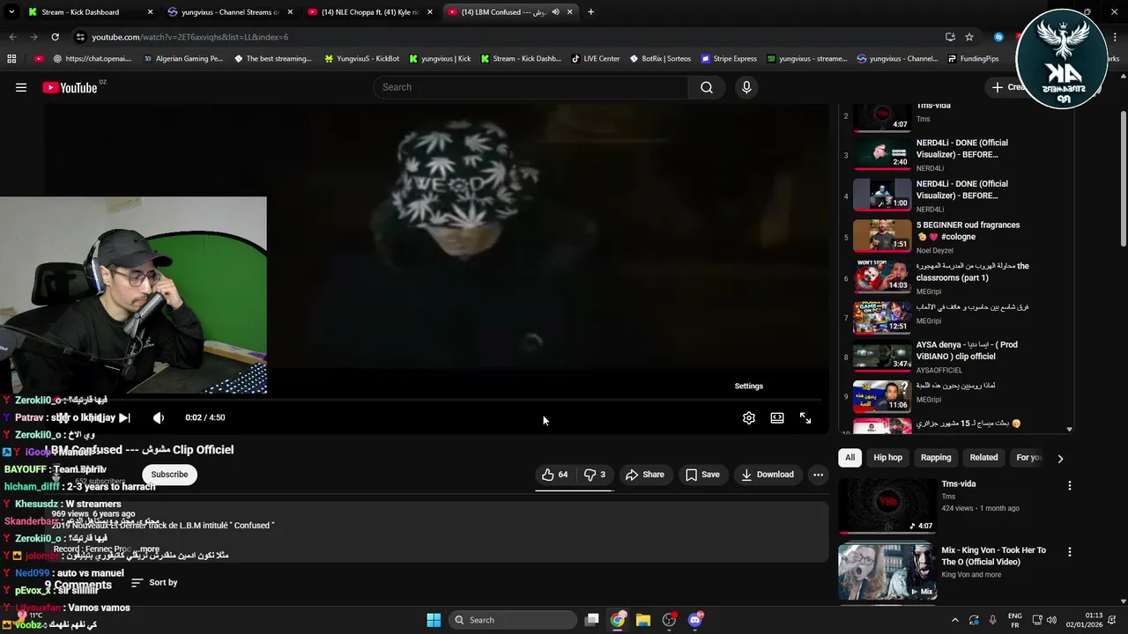This screenshot has width=1128, height=634.
Task: Select the Rapping filter chip
Action: pyautogui.click(x=936, y=458)
